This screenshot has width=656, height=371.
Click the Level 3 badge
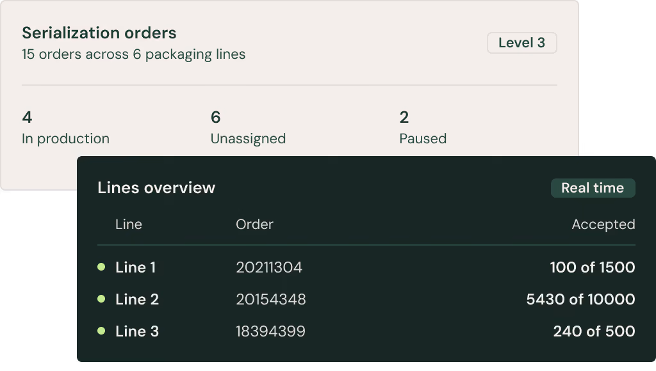click(x=521, y=43)
